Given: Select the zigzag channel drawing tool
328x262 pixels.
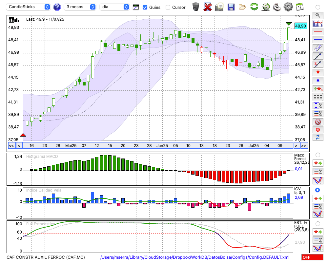Looking at the screenshot, I should [x=318, y=47].
